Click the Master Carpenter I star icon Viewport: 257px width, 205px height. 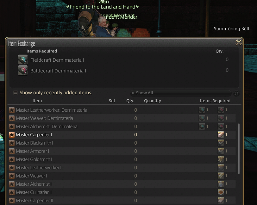[12, 135]
